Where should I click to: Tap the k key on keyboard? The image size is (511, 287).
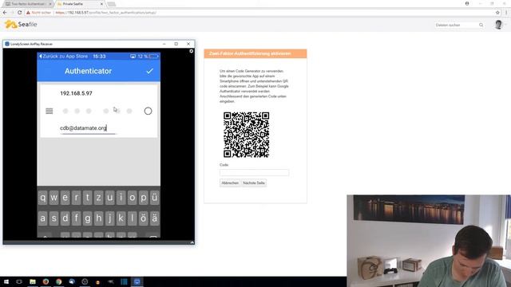tap(121, 218)
